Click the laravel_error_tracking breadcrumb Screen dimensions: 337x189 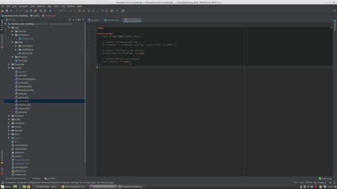coord(15,16)
